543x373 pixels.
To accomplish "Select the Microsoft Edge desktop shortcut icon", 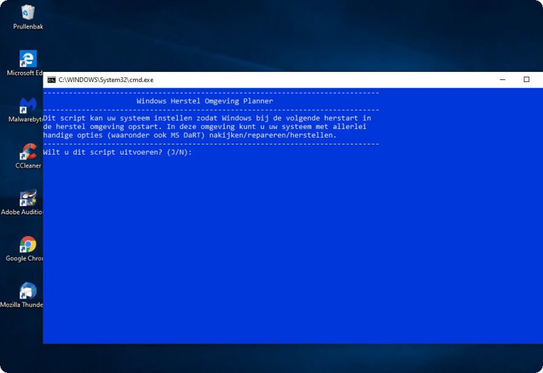I will (28, 59).
